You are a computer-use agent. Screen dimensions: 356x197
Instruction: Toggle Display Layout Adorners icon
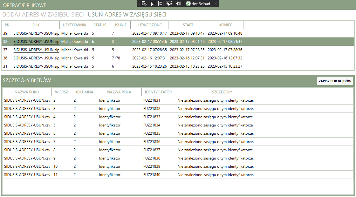pyautogui.click(x=161, y=3)
